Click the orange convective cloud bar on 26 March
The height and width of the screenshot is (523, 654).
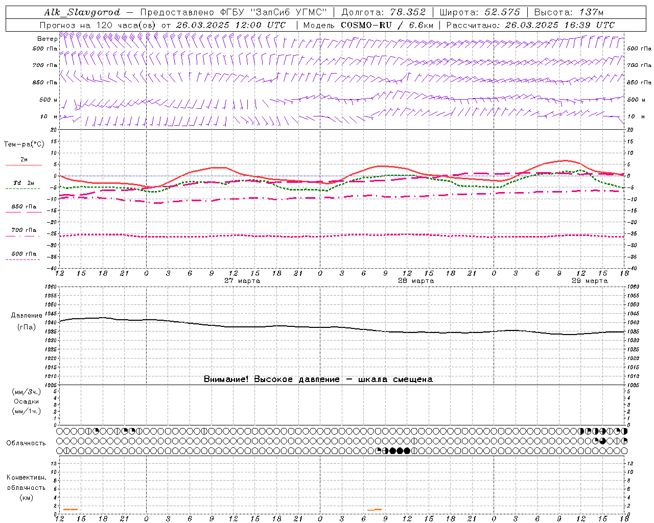pos(71,509)
